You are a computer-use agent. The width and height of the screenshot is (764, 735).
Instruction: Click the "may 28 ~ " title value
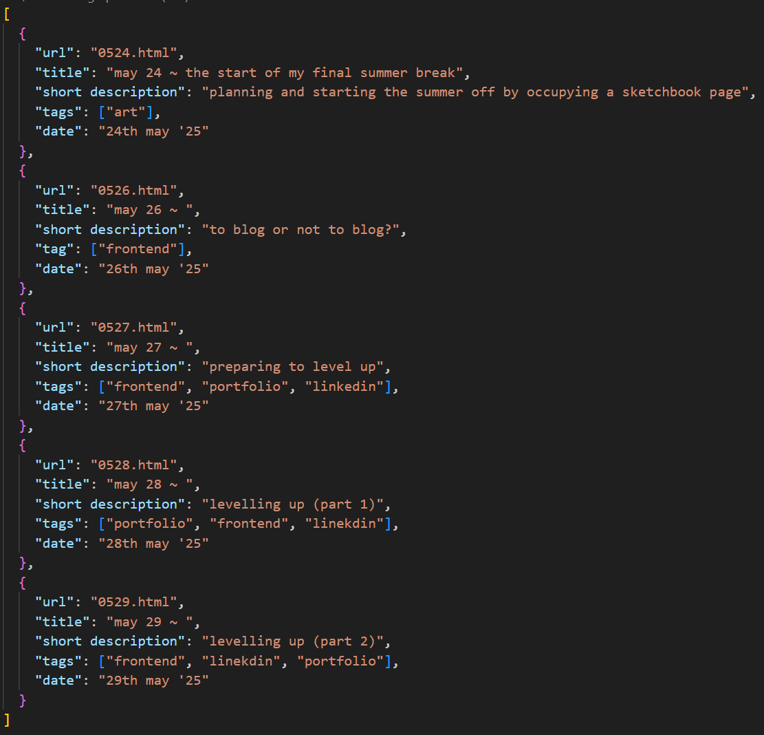point(153,484)
